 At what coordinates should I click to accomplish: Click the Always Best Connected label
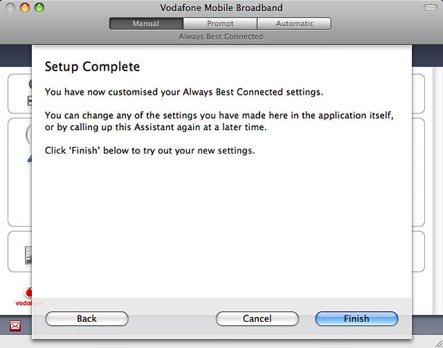click(220, 36)
